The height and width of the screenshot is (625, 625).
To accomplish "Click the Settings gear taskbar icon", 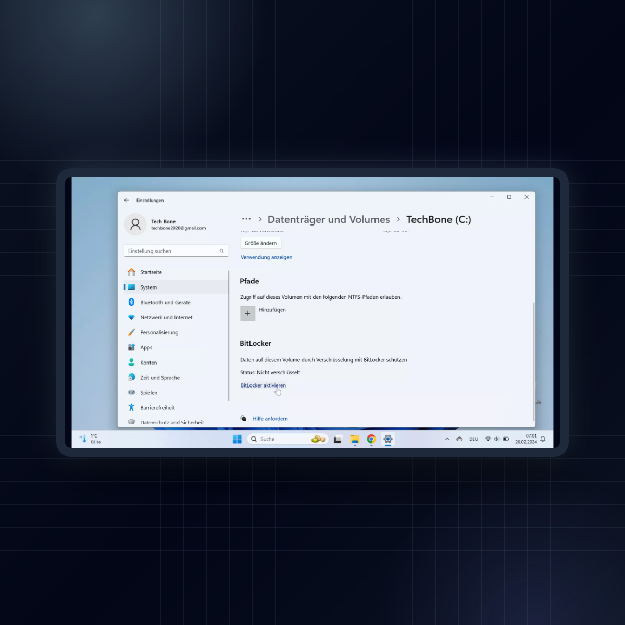I will [x=388, y=439].
